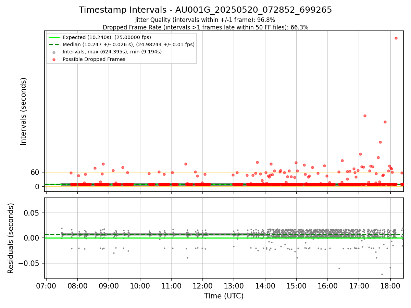
Task: Click the dashed green line marker in the legend
Action: (54, 44)
